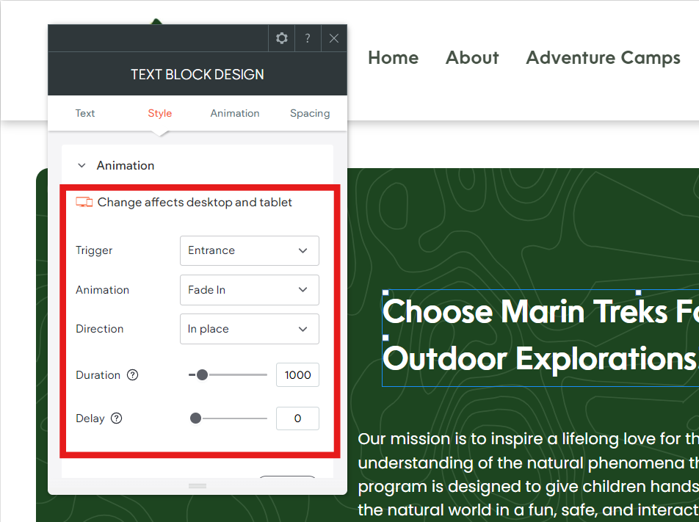Collapse the Animation section chevron
The width and height of the screenshot is (699, 522).
coord(82,165)
